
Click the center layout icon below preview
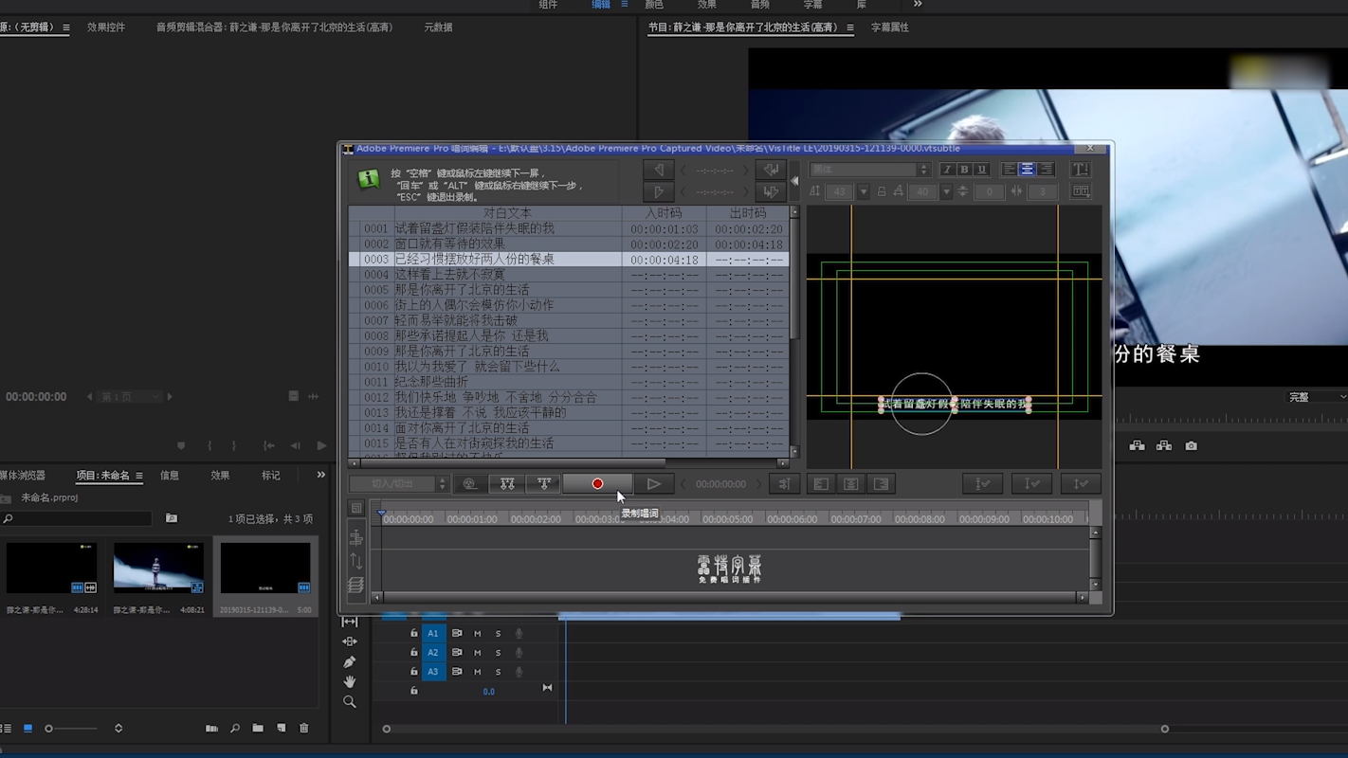[851, 484]
